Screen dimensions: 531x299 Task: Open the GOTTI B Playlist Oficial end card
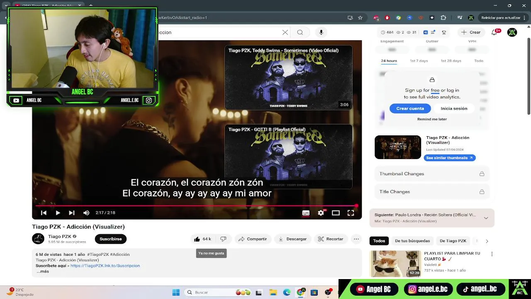[288, 157]
